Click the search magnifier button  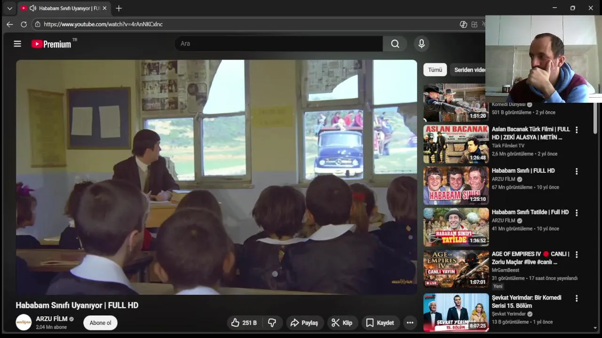pyautogui.click(x=395, y=44)
